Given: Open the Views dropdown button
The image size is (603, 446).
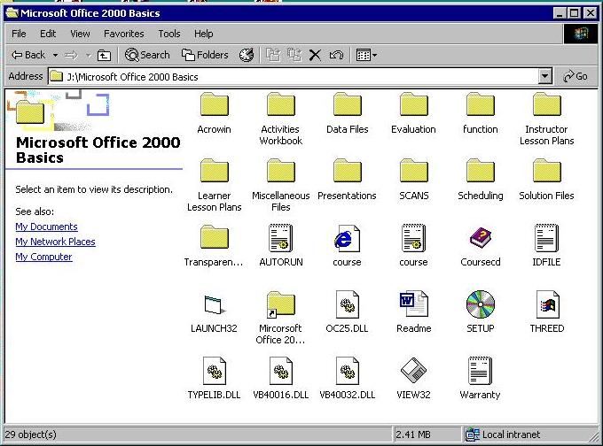Looking at the screenshot, I should (366, 55).
